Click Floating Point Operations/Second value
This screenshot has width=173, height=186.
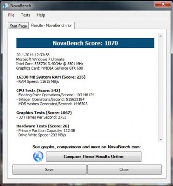click(85, 95)
